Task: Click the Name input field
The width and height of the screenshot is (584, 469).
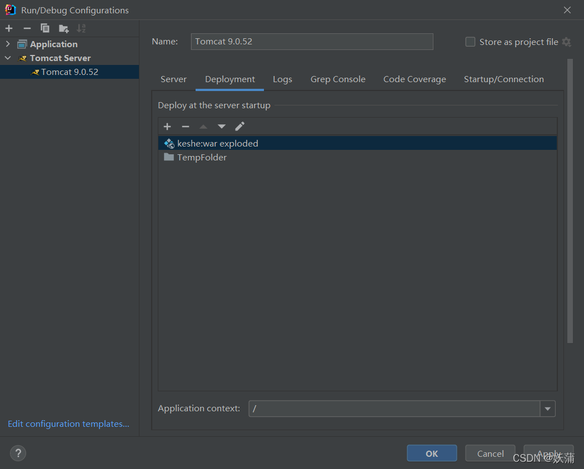Action: (312, 42)
